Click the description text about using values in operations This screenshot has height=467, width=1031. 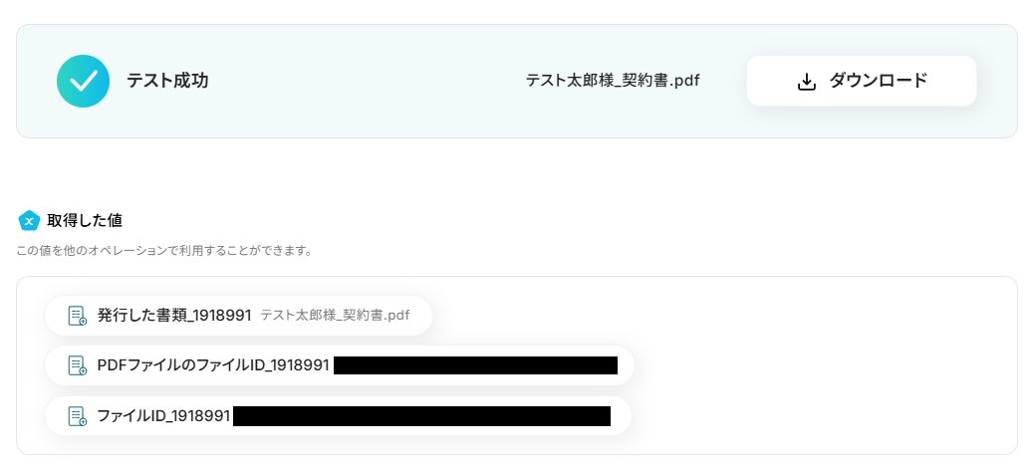click(163, 251)
